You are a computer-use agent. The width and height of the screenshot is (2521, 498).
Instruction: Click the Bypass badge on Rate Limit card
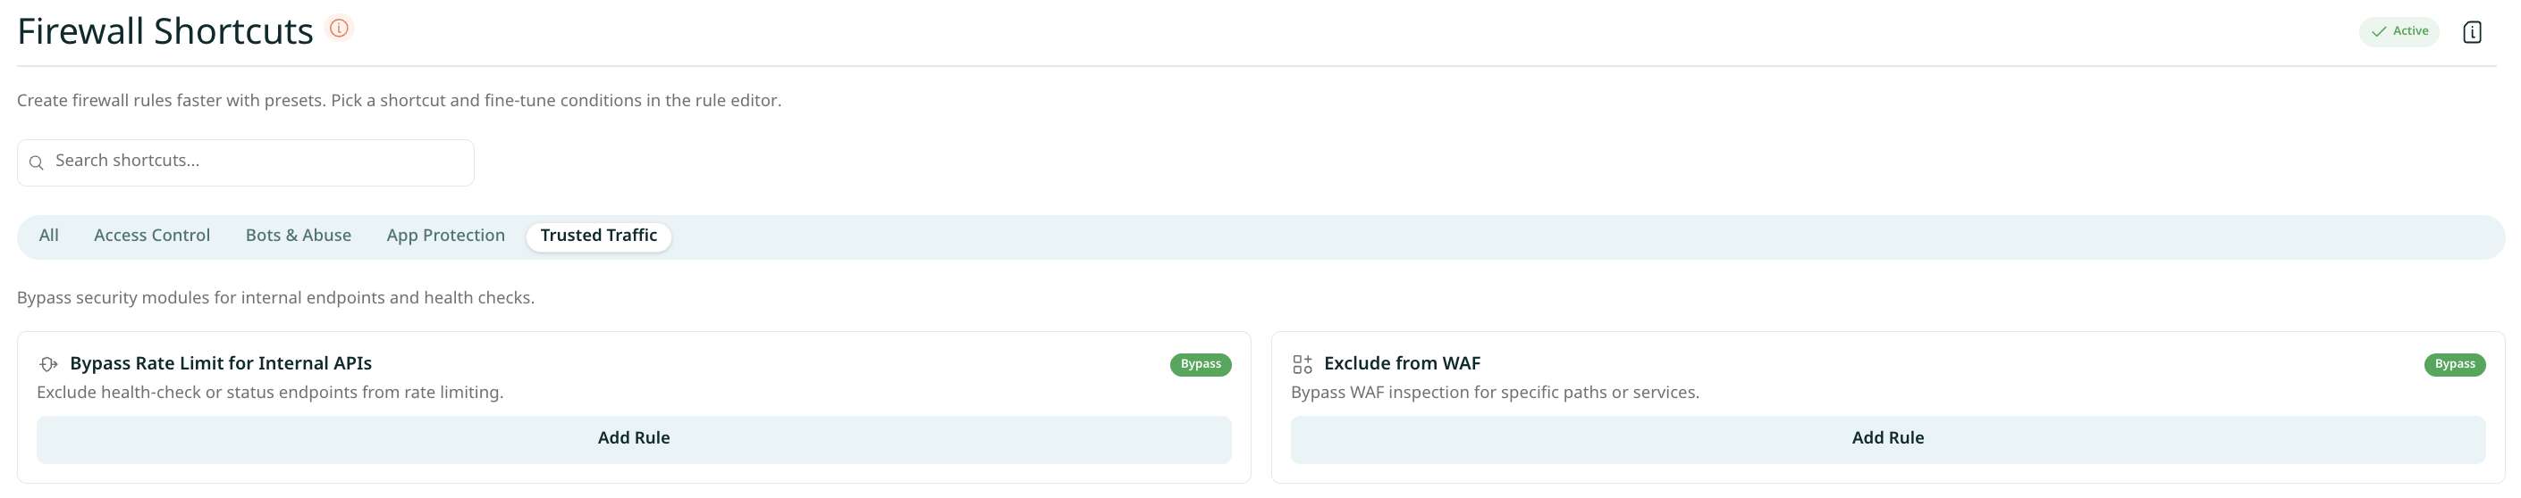click(1200, 364)
